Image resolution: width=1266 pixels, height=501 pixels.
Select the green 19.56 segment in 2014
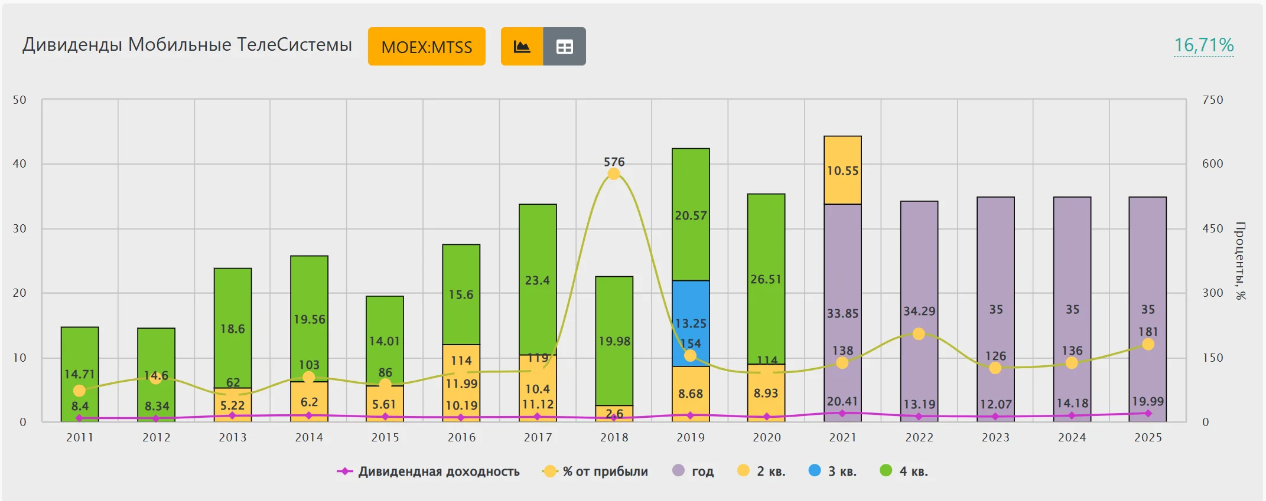click(309, 319)
